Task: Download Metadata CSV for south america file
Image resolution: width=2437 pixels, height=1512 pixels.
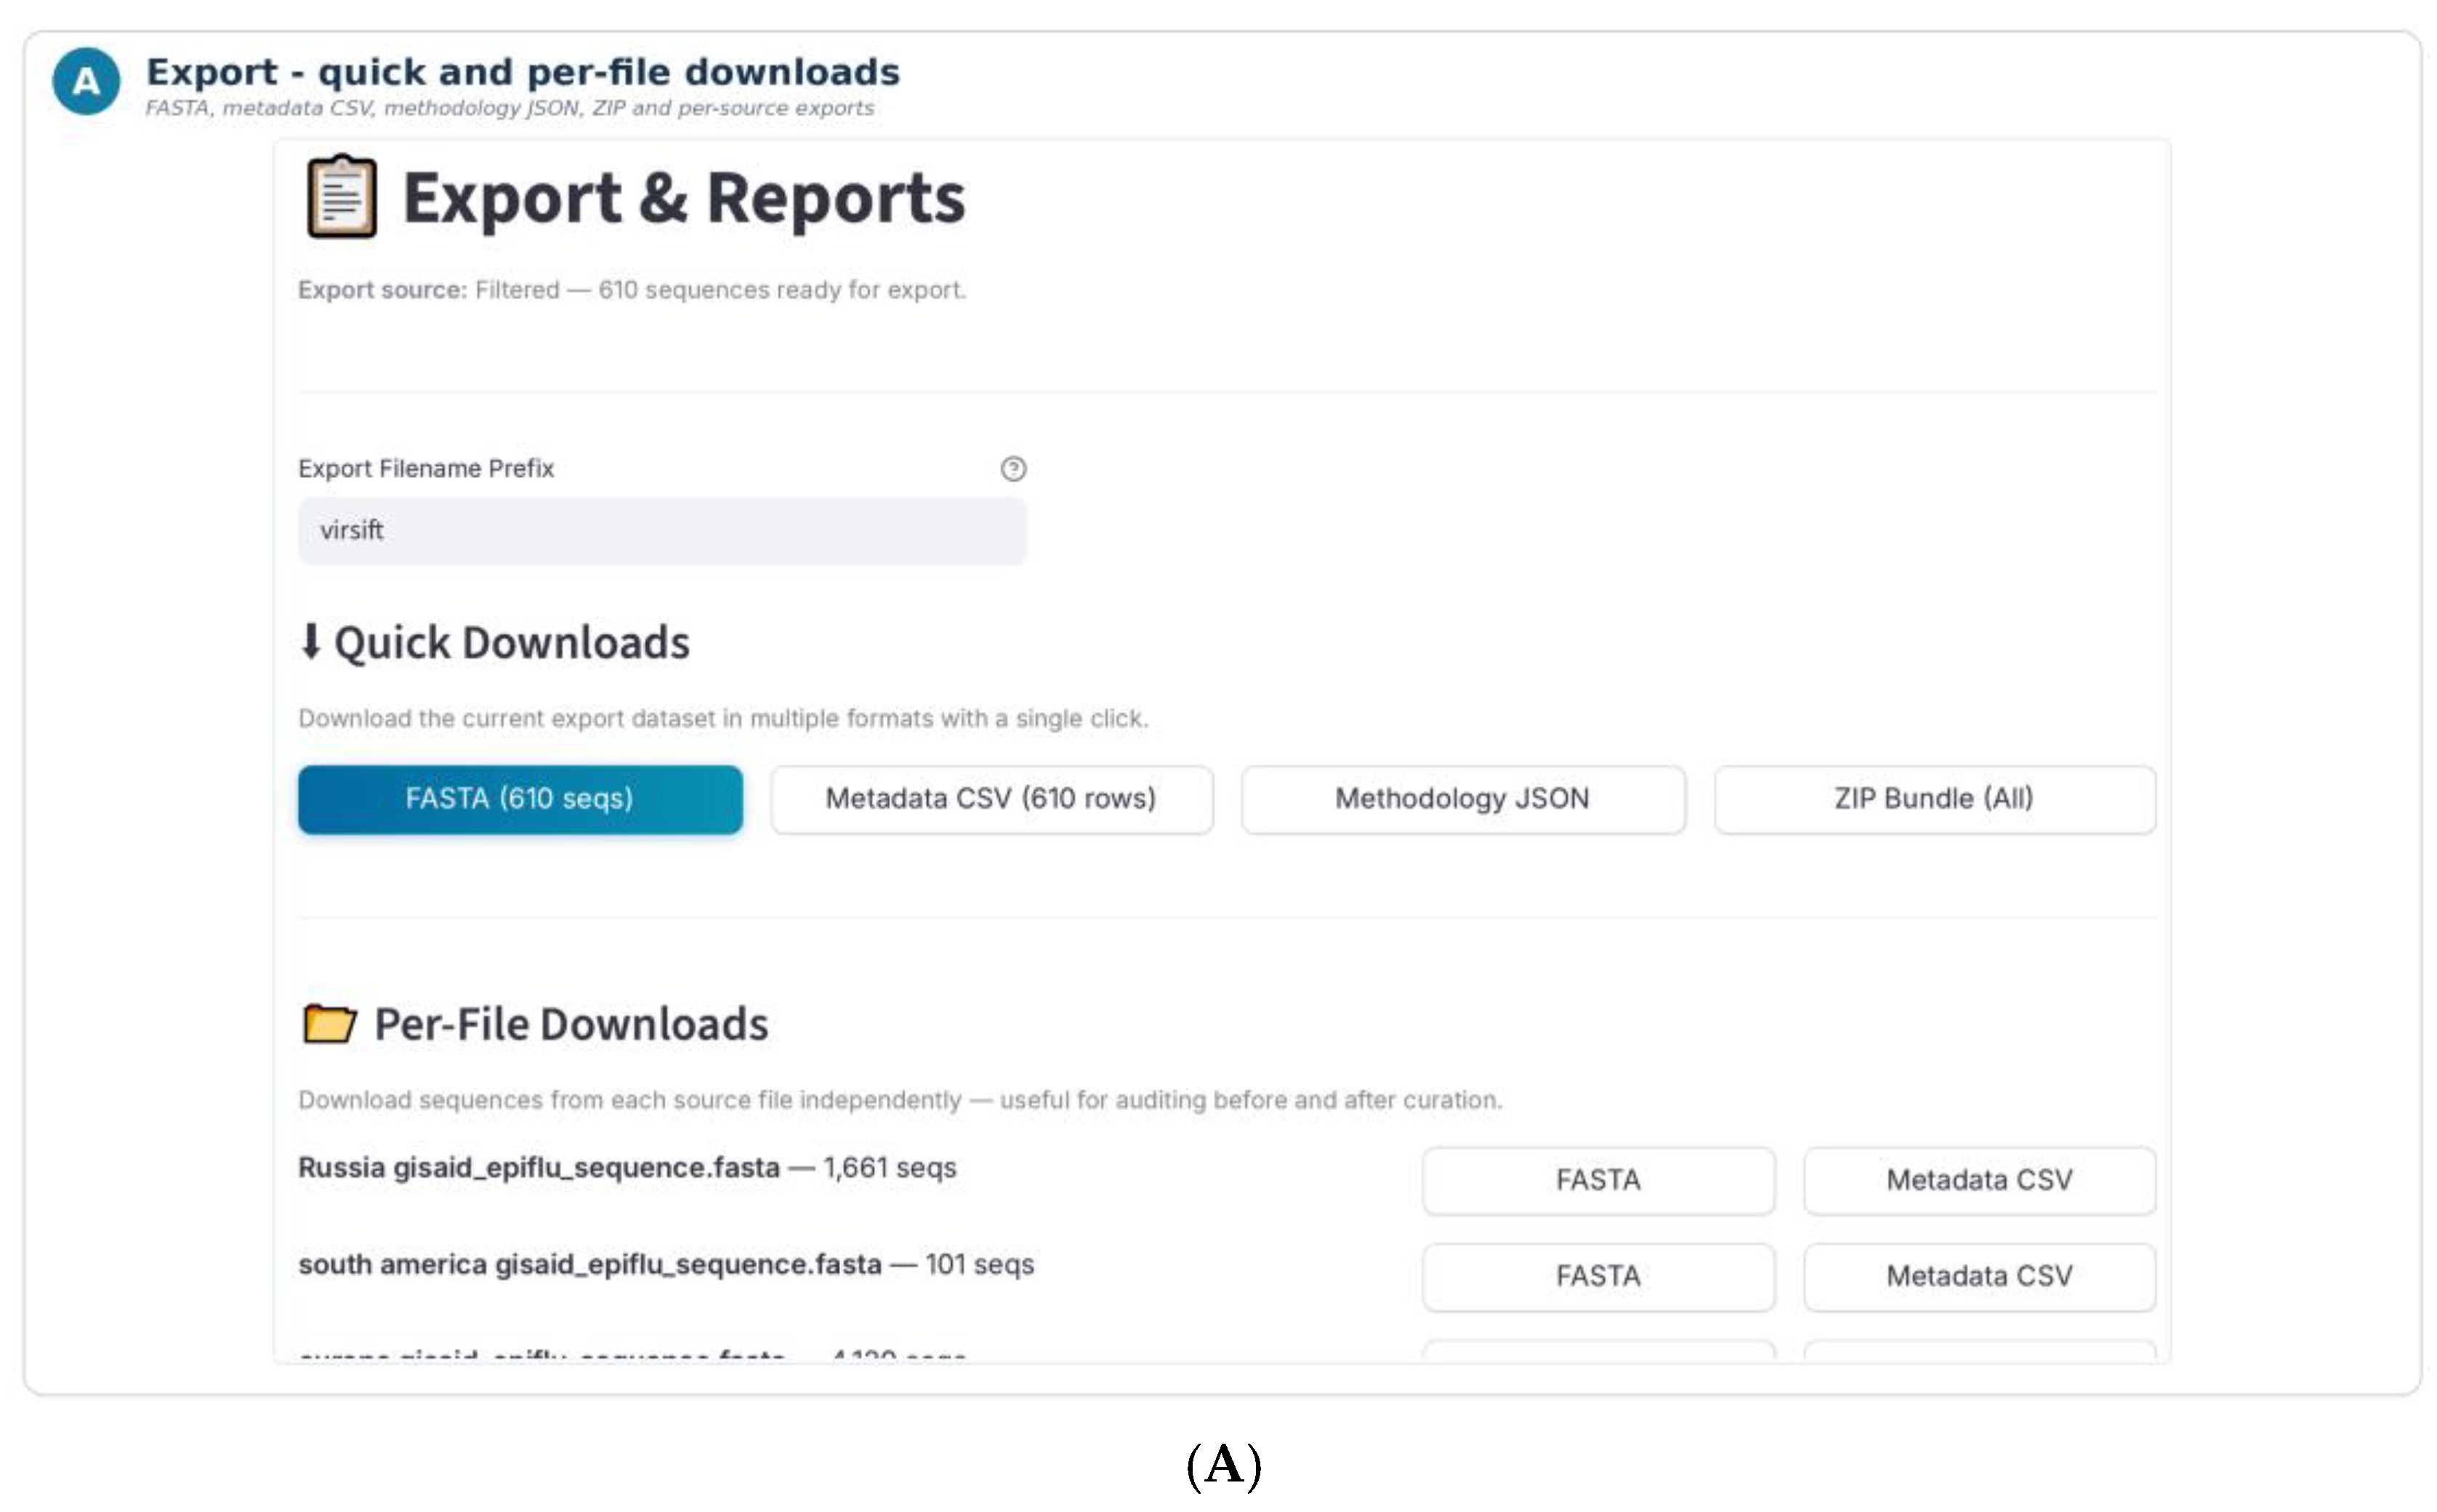Action: (1979, 1276)
